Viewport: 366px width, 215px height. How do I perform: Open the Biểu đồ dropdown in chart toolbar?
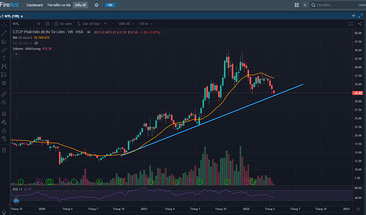[126, 24]
